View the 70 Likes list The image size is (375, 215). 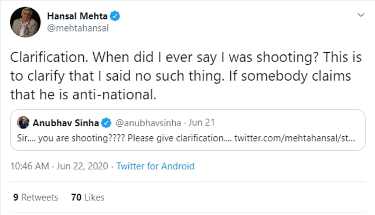[x=87, y=197]
